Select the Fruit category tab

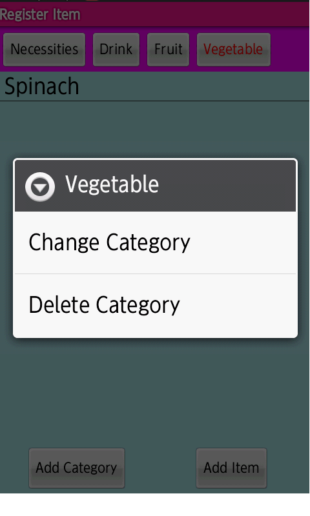tap(168, 50)
